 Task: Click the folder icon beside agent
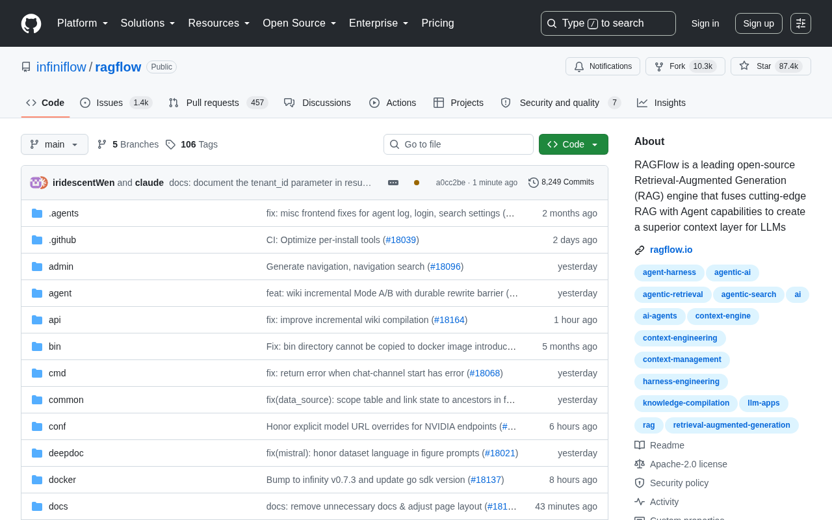(x=37, y=293)
